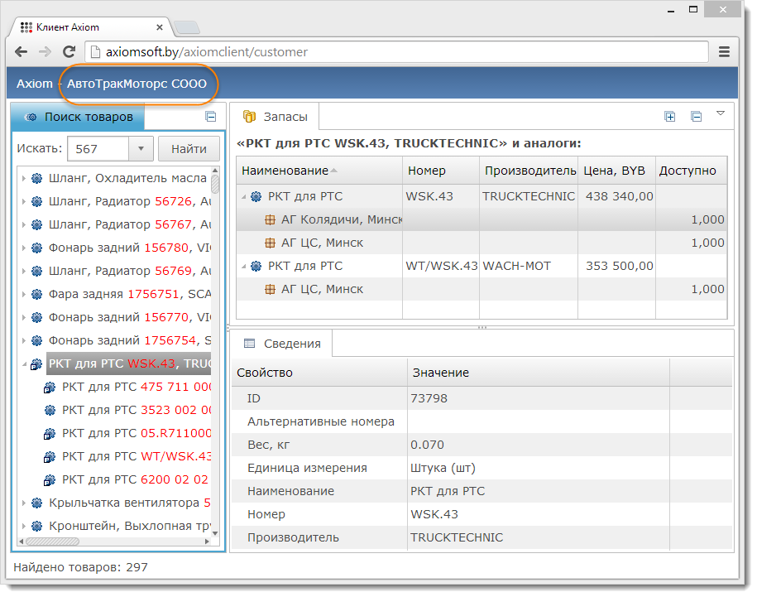Expand Фара задняя 1756751 item

(x=24, y=294)
